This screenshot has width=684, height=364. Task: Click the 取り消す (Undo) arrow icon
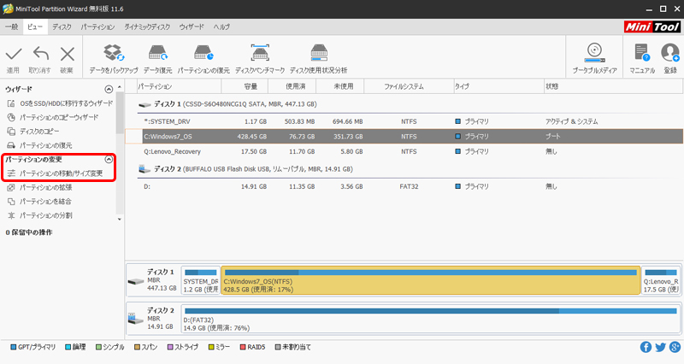pyautogui.click(x=40, y=54)
